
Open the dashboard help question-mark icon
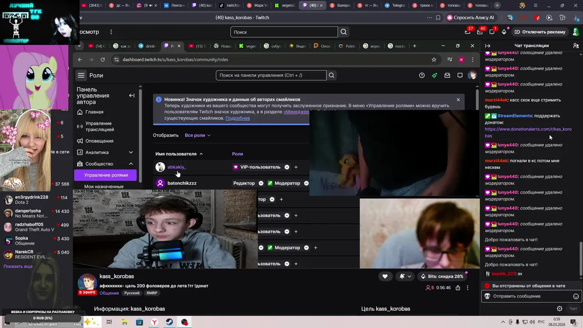(422, 76)
